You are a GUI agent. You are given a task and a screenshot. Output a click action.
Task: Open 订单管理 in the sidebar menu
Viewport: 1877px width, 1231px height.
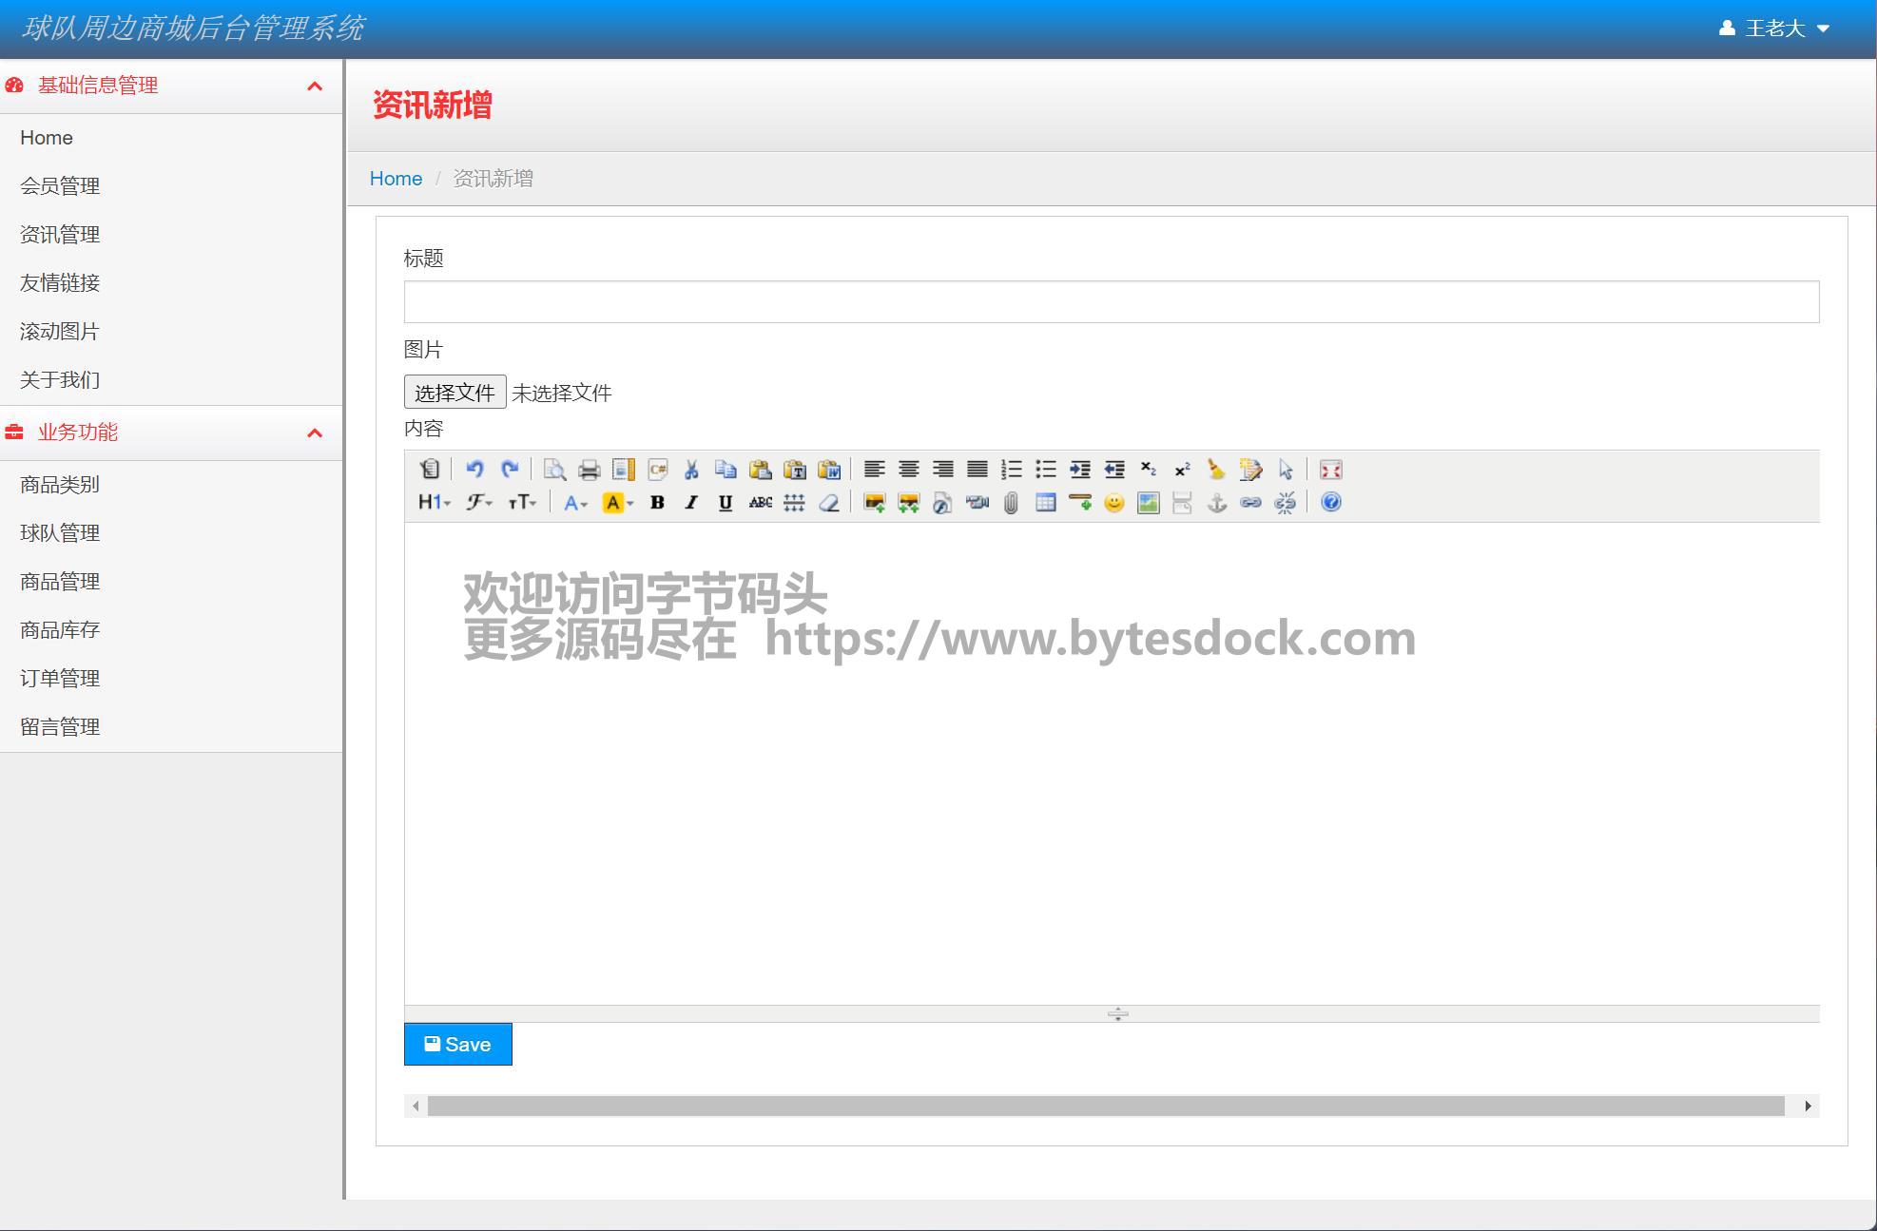[x=60, y=679]
